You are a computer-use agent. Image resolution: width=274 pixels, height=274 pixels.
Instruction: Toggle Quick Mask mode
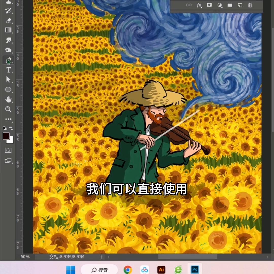(x=8, y=150)
